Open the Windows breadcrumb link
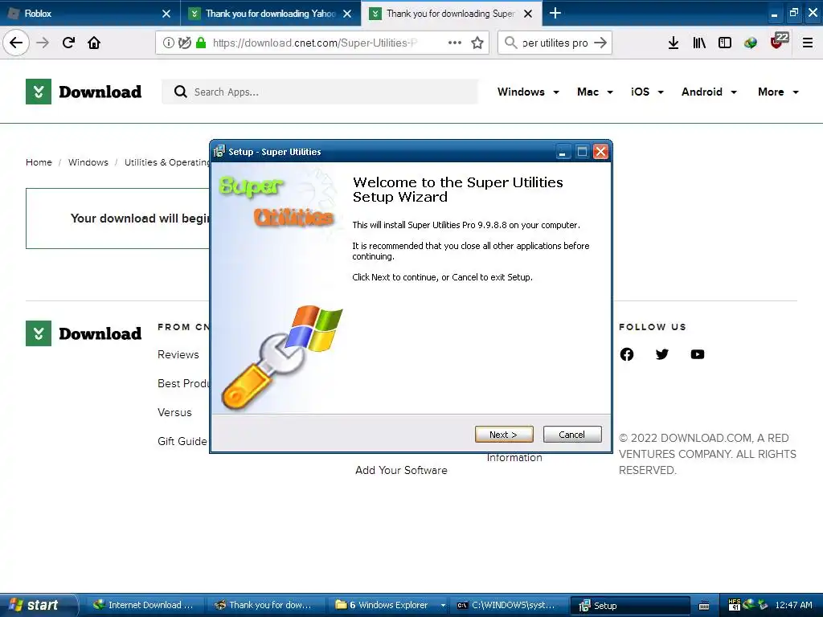Viewport: 823px width, 617px height. [88, 162]
